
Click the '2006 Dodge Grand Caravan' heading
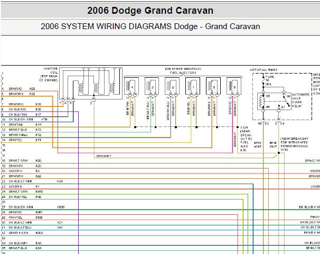[x=150, y=11]
